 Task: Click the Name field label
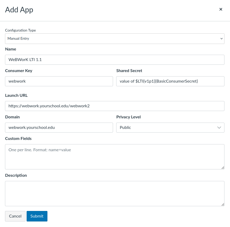click(11, 49)
